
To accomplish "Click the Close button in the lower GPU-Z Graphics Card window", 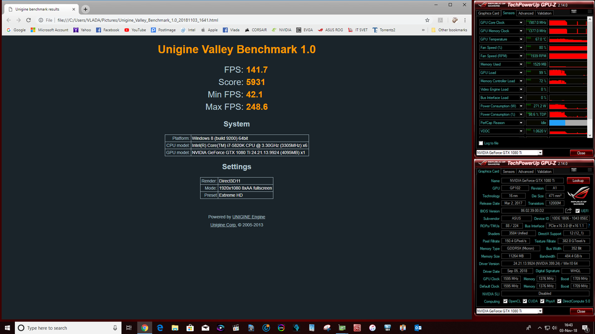I will pos(581,311).
